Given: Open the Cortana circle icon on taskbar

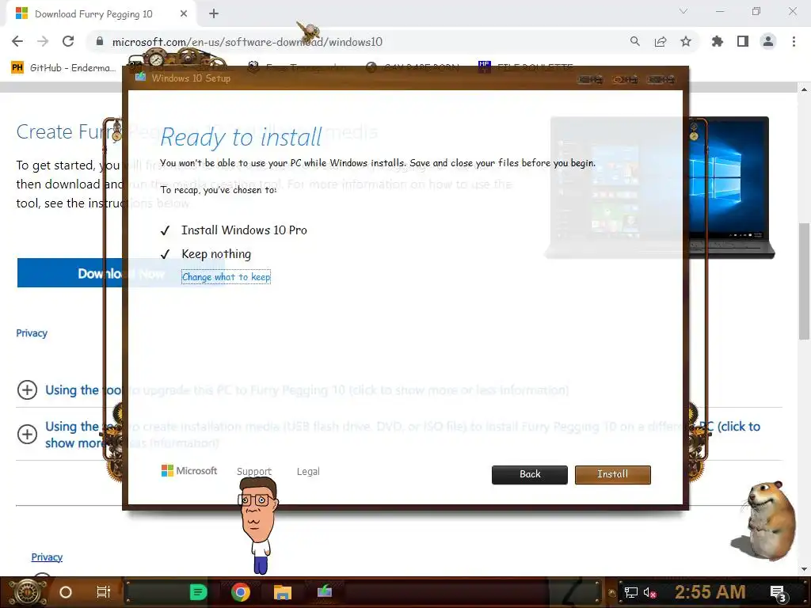Looking at the screenshot, I should tap(66, 592).
